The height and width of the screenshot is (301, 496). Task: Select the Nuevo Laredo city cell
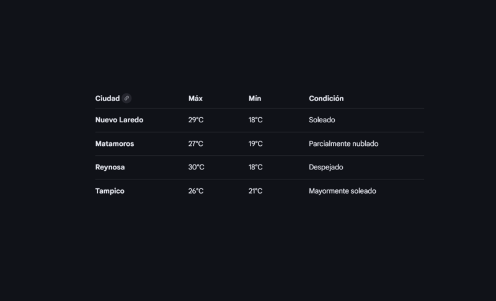coord(119,120)
